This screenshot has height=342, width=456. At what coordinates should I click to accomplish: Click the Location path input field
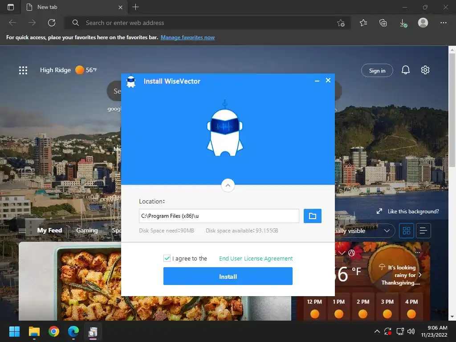coord(219,216)
